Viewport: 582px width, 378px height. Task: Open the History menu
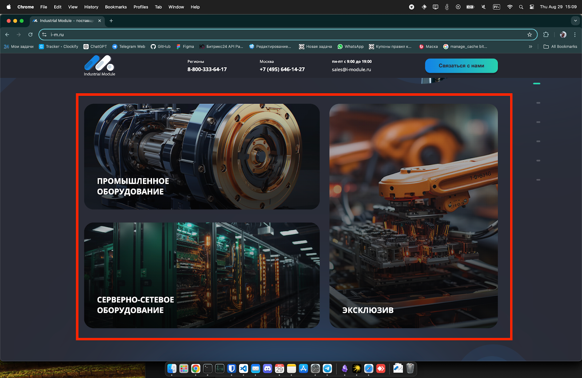pyautogui.click(x=91, y=7)
